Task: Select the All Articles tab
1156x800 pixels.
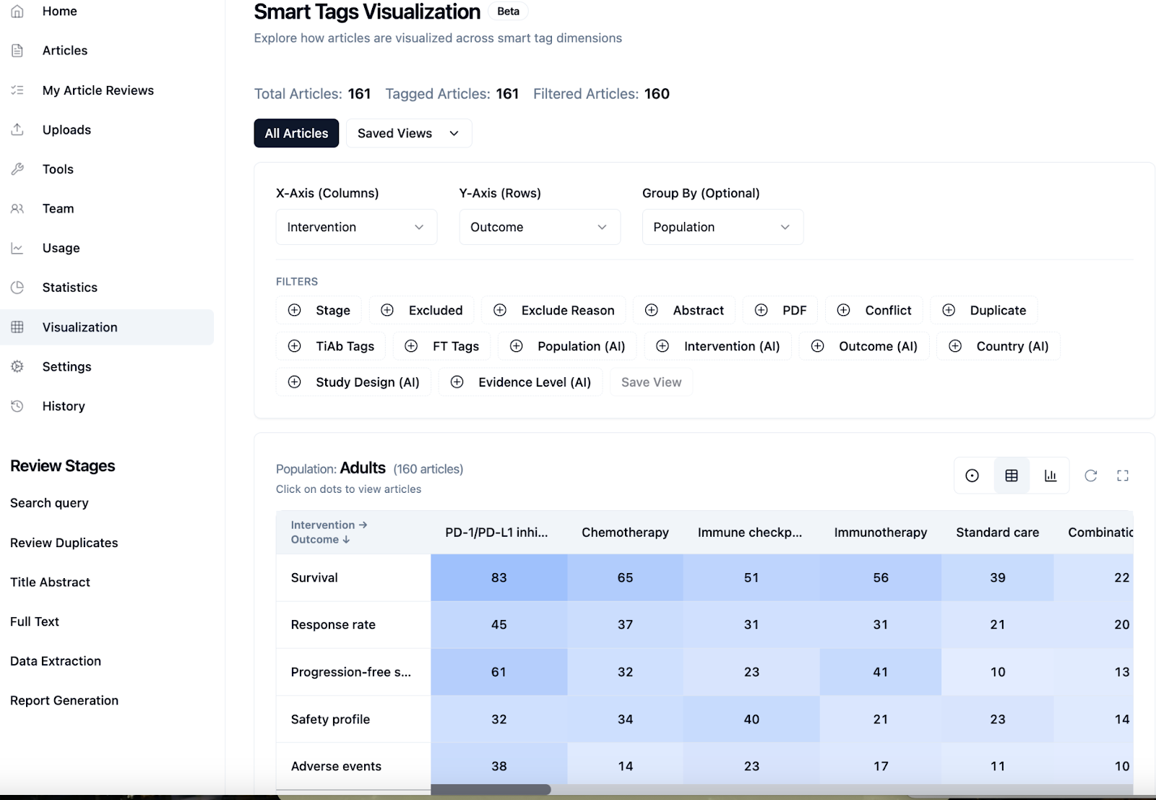Action: point(296,133)
